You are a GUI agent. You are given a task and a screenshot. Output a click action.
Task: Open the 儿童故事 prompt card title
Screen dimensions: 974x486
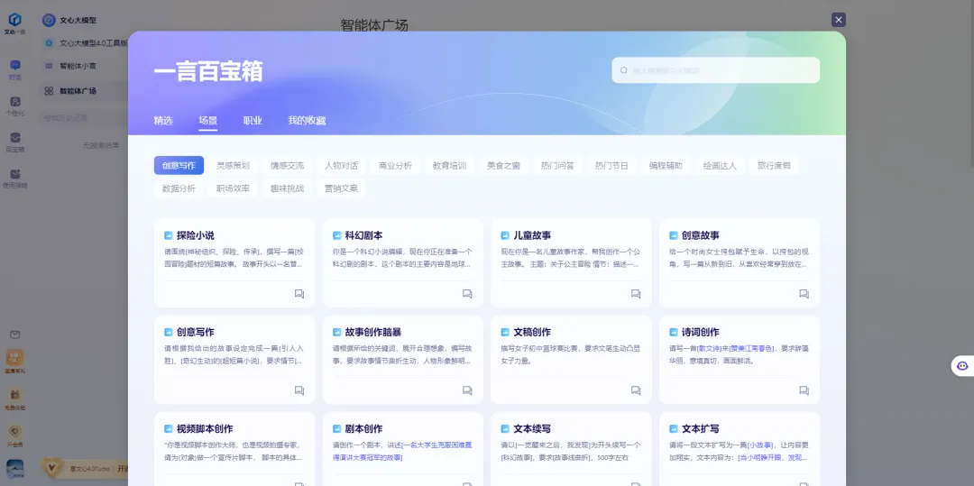click(532, 236)
